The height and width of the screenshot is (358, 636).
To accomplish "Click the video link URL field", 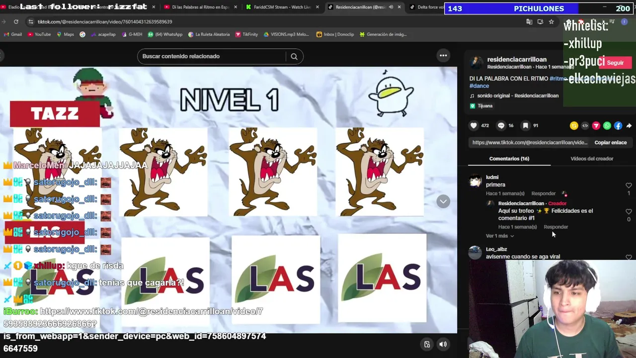I will pos(530,143).
